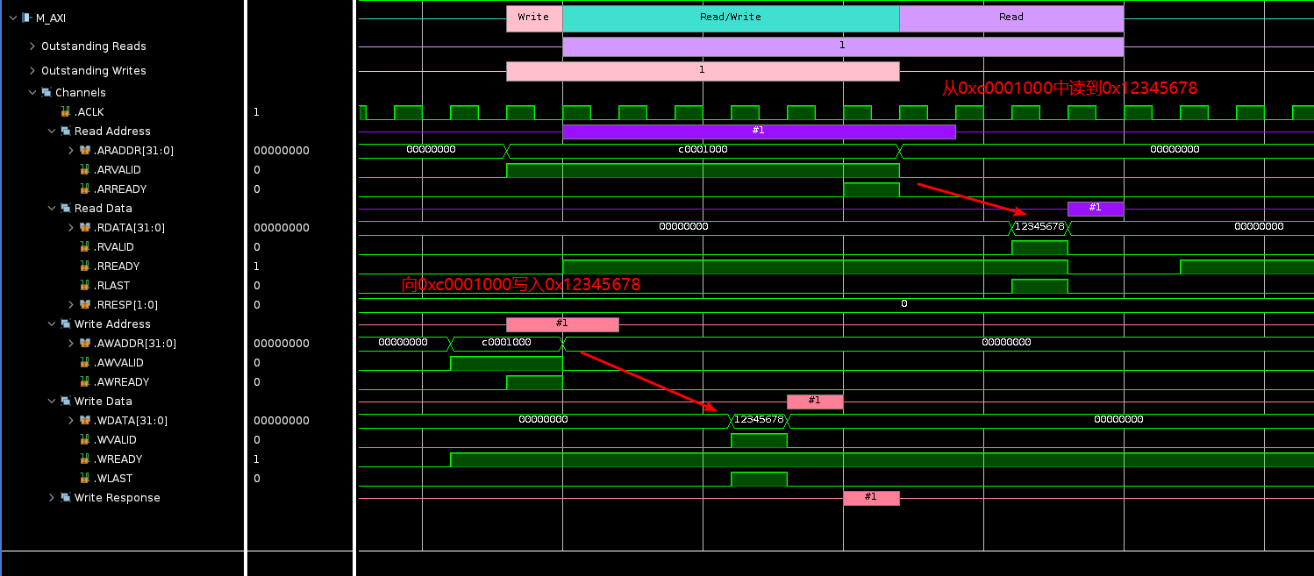Viewport: 1314px width, 576px height.
Task: Click the Read Data group icon
Action: point(66,208)
